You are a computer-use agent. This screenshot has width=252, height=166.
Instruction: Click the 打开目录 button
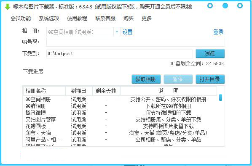click(210, 79)
